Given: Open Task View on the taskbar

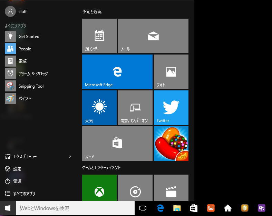Looking at the screenshot, I should pyautogui.click(x=143, y=208).
